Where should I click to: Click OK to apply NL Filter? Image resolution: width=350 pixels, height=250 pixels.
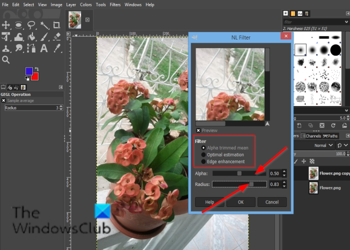click(x=240, y=202)
